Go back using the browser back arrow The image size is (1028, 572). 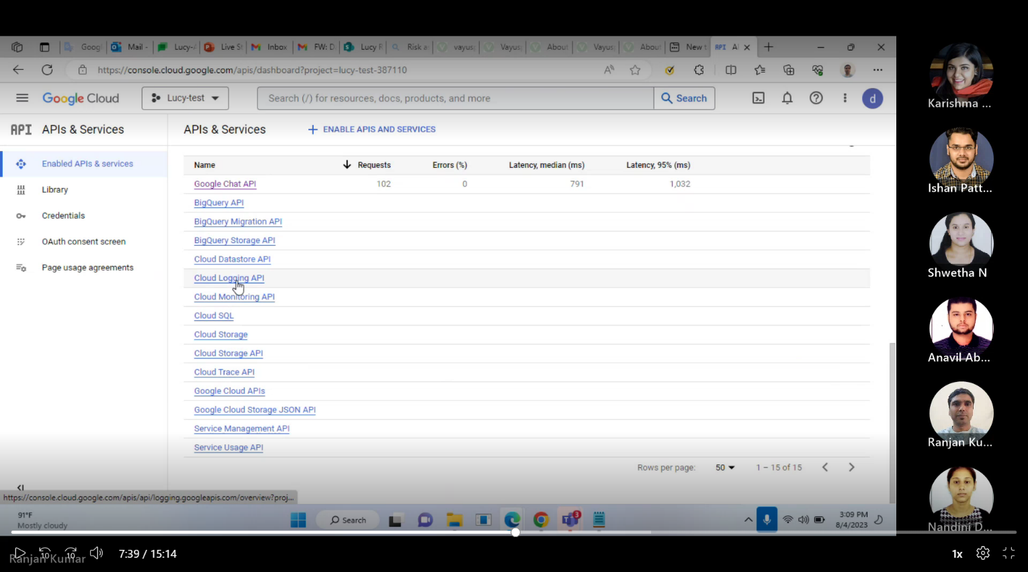coord(18,70)
